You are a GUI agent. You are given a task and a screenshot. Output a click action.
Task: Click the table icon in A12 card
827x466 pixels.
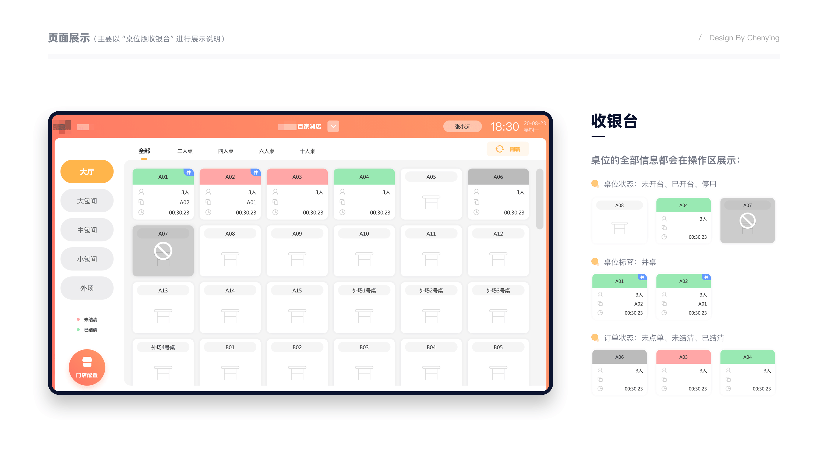click(x=498, y=259)
